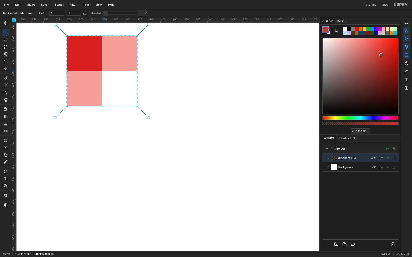
Task: Click the Lopsy logo
Action: pos(401,5)
